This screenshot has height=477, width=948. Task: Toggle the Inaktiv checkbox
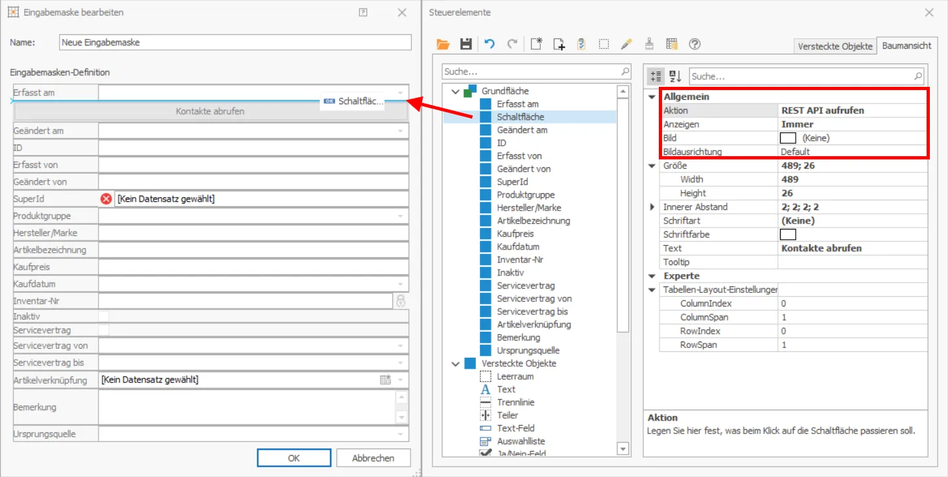pyautogui.click(x=104, y=316)
